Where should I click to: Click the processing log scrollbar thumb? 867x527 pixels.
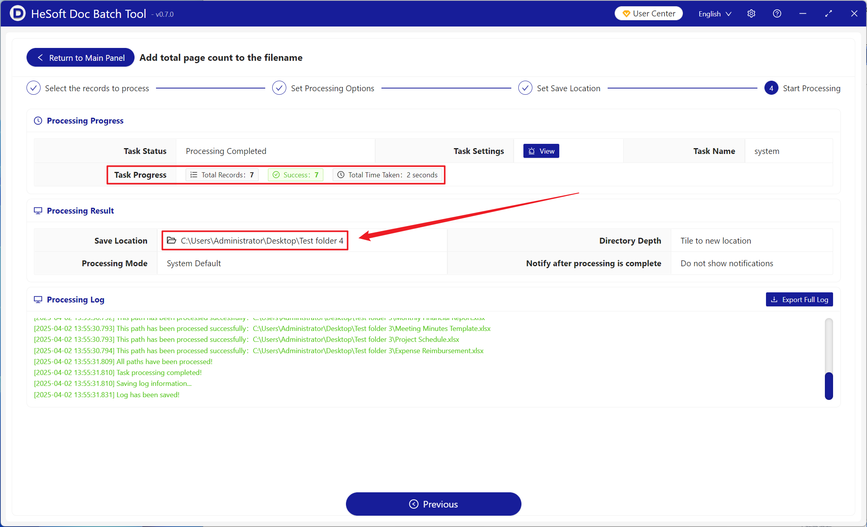coord(829,386)
